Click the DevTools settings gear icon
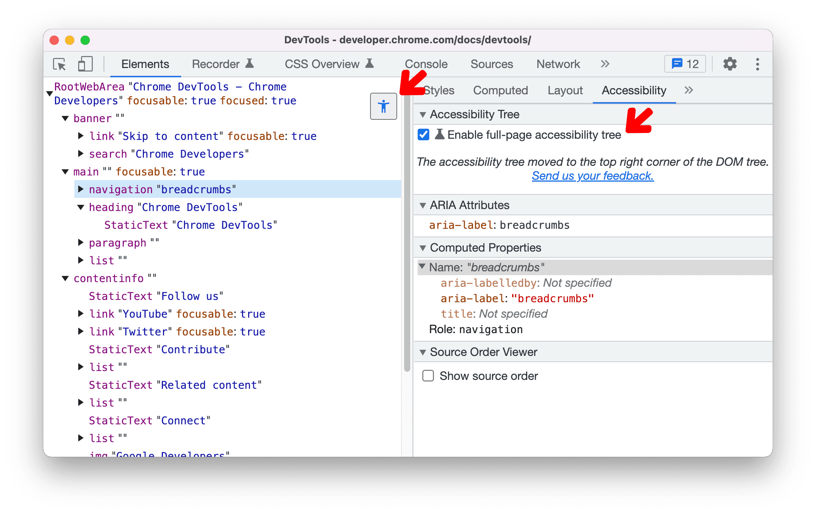The width and height of the screenshot is (816, 514). tap(729, 65)
